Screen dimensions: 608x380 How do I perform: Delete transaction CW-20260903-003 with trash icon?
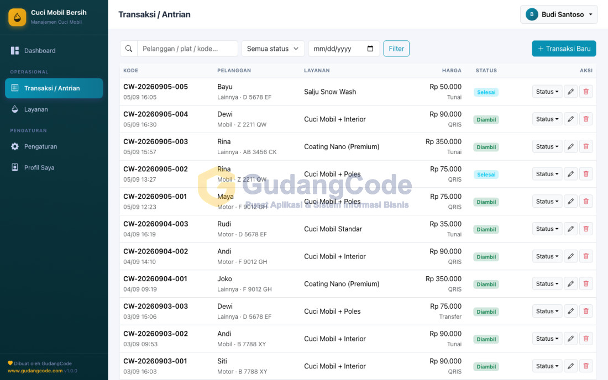coord(586,311)
